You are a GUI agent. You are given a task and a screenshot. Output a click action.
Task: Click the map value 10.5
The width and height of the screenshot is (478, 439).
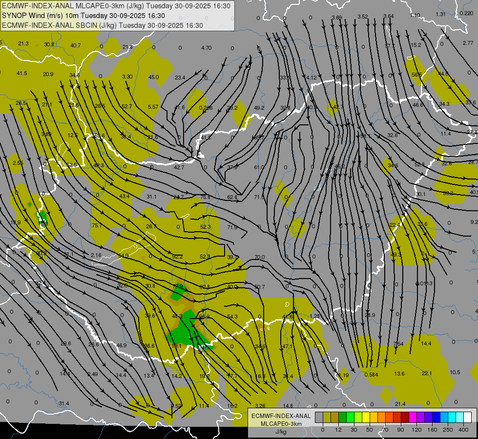pyautogui.click(x=455, y=372)
